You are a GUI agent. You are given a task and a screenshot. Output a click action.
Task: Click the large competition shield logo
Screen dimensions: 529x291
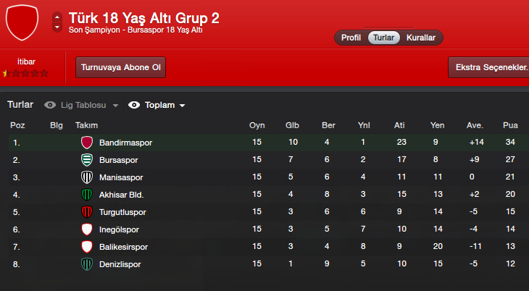tap(22, 22)
